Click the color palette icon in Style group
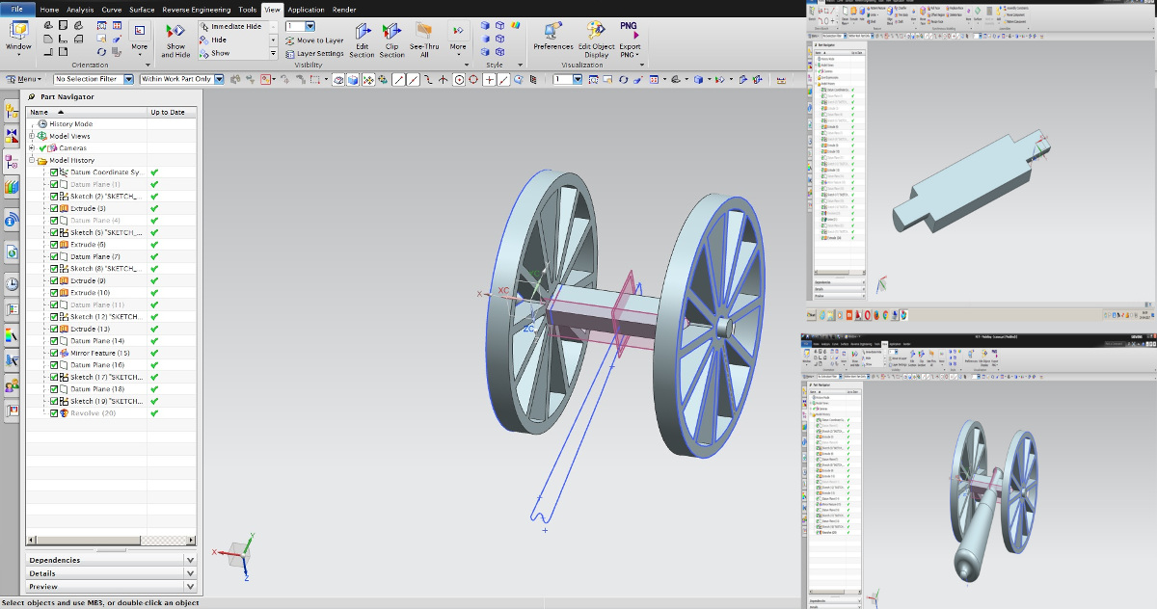Viewport: 1157px width, 609px height. click(x=517, y=26)
